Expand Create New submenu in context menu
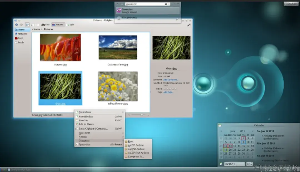Viewport: 300px width, 172px height. (99, 112)
